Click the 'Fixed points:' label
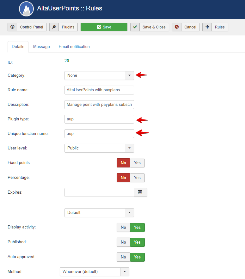The image size is (245, 279). tap(19, 163)
